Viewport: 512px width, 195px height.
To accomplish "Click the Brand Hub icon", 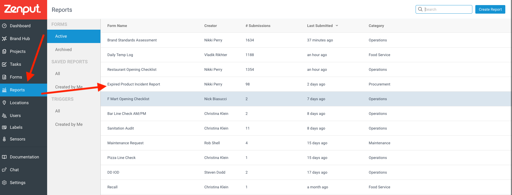I will pyautogui.click(x=4, y=39).
